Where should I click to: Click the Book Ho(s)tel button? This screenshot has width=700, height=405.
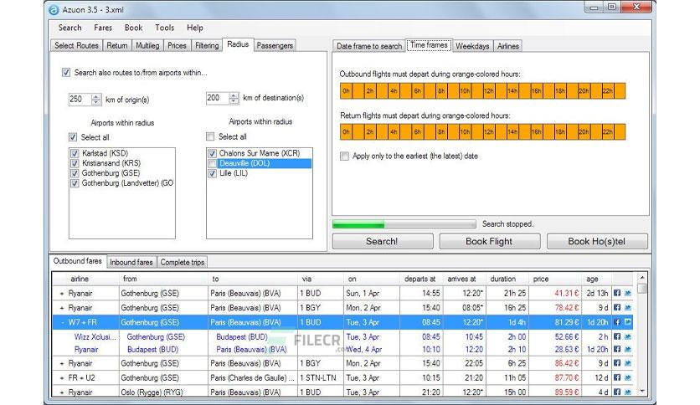coord(597,241)
